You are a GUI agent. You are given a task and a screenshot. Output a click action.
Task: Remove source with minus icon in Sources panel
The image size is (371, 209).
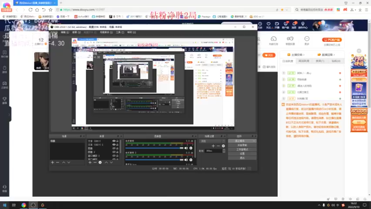pos(95,163)
